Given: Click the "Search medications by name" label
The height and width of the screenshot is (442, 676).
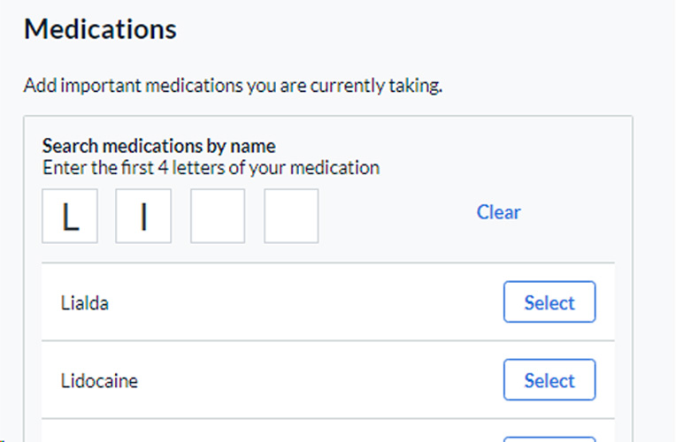Looking at the screenshot, I should click(159, 146).
